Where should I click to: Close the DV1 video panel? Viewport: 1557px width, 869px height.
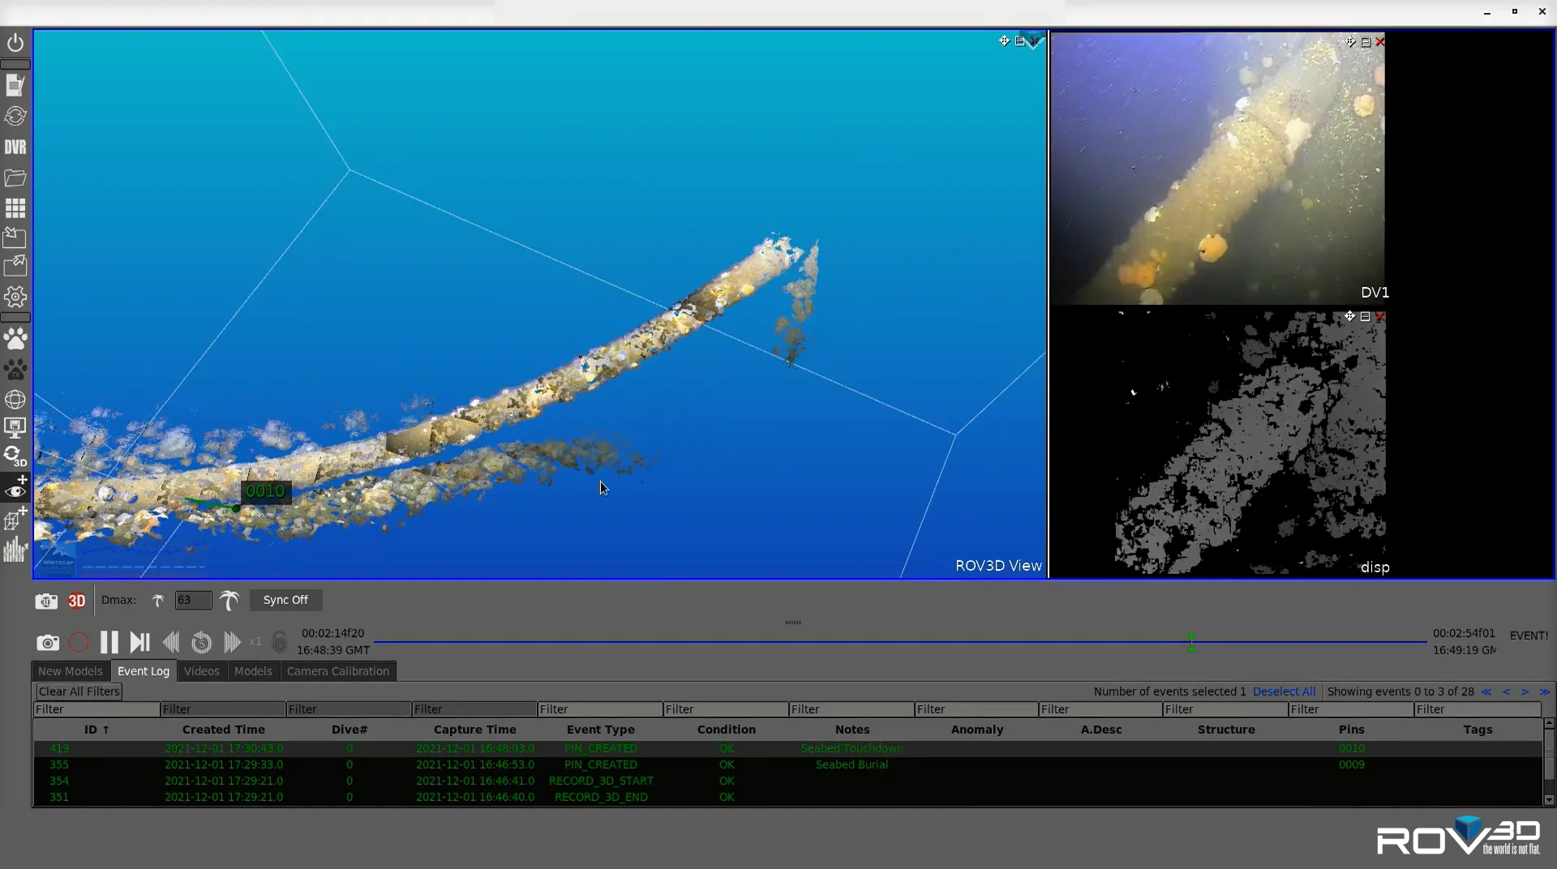pyautogui.click(x=1381, y=41)
